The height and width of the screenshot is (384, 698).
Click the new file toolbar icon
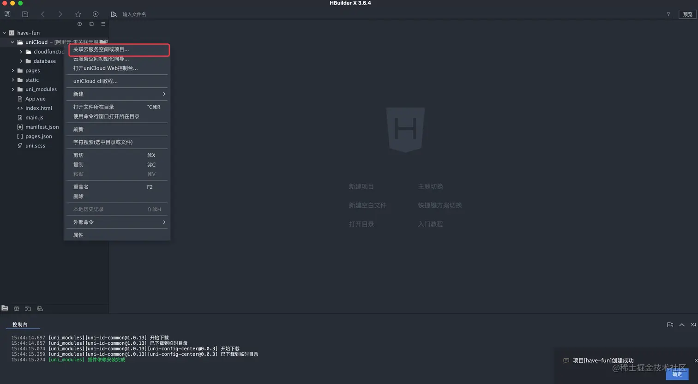pyautogui.click(x=7, y=14)
